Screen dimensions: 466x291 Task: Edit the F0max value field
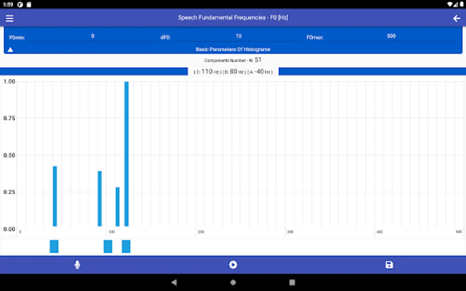(391, 36)
